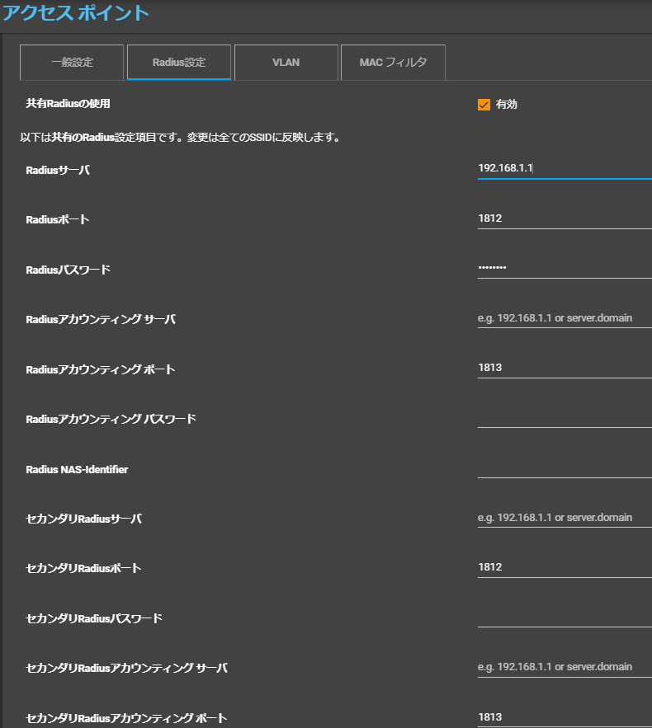Viewport: 652px width, 728px height.
Task: Click the セカンダリRadiusサーバ input field
Action: 565,518
